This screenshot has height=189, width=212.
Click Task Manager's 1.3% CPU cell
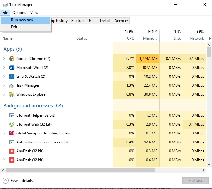pos(125,85)
